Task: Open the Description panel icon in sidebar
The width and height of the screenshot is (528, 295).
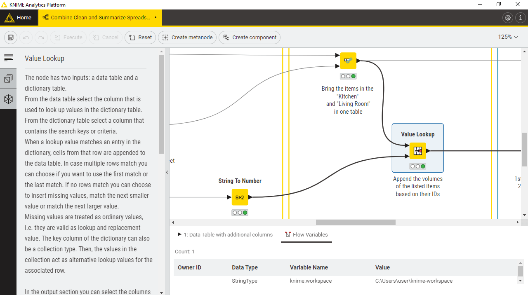Action: coord(8,58)
